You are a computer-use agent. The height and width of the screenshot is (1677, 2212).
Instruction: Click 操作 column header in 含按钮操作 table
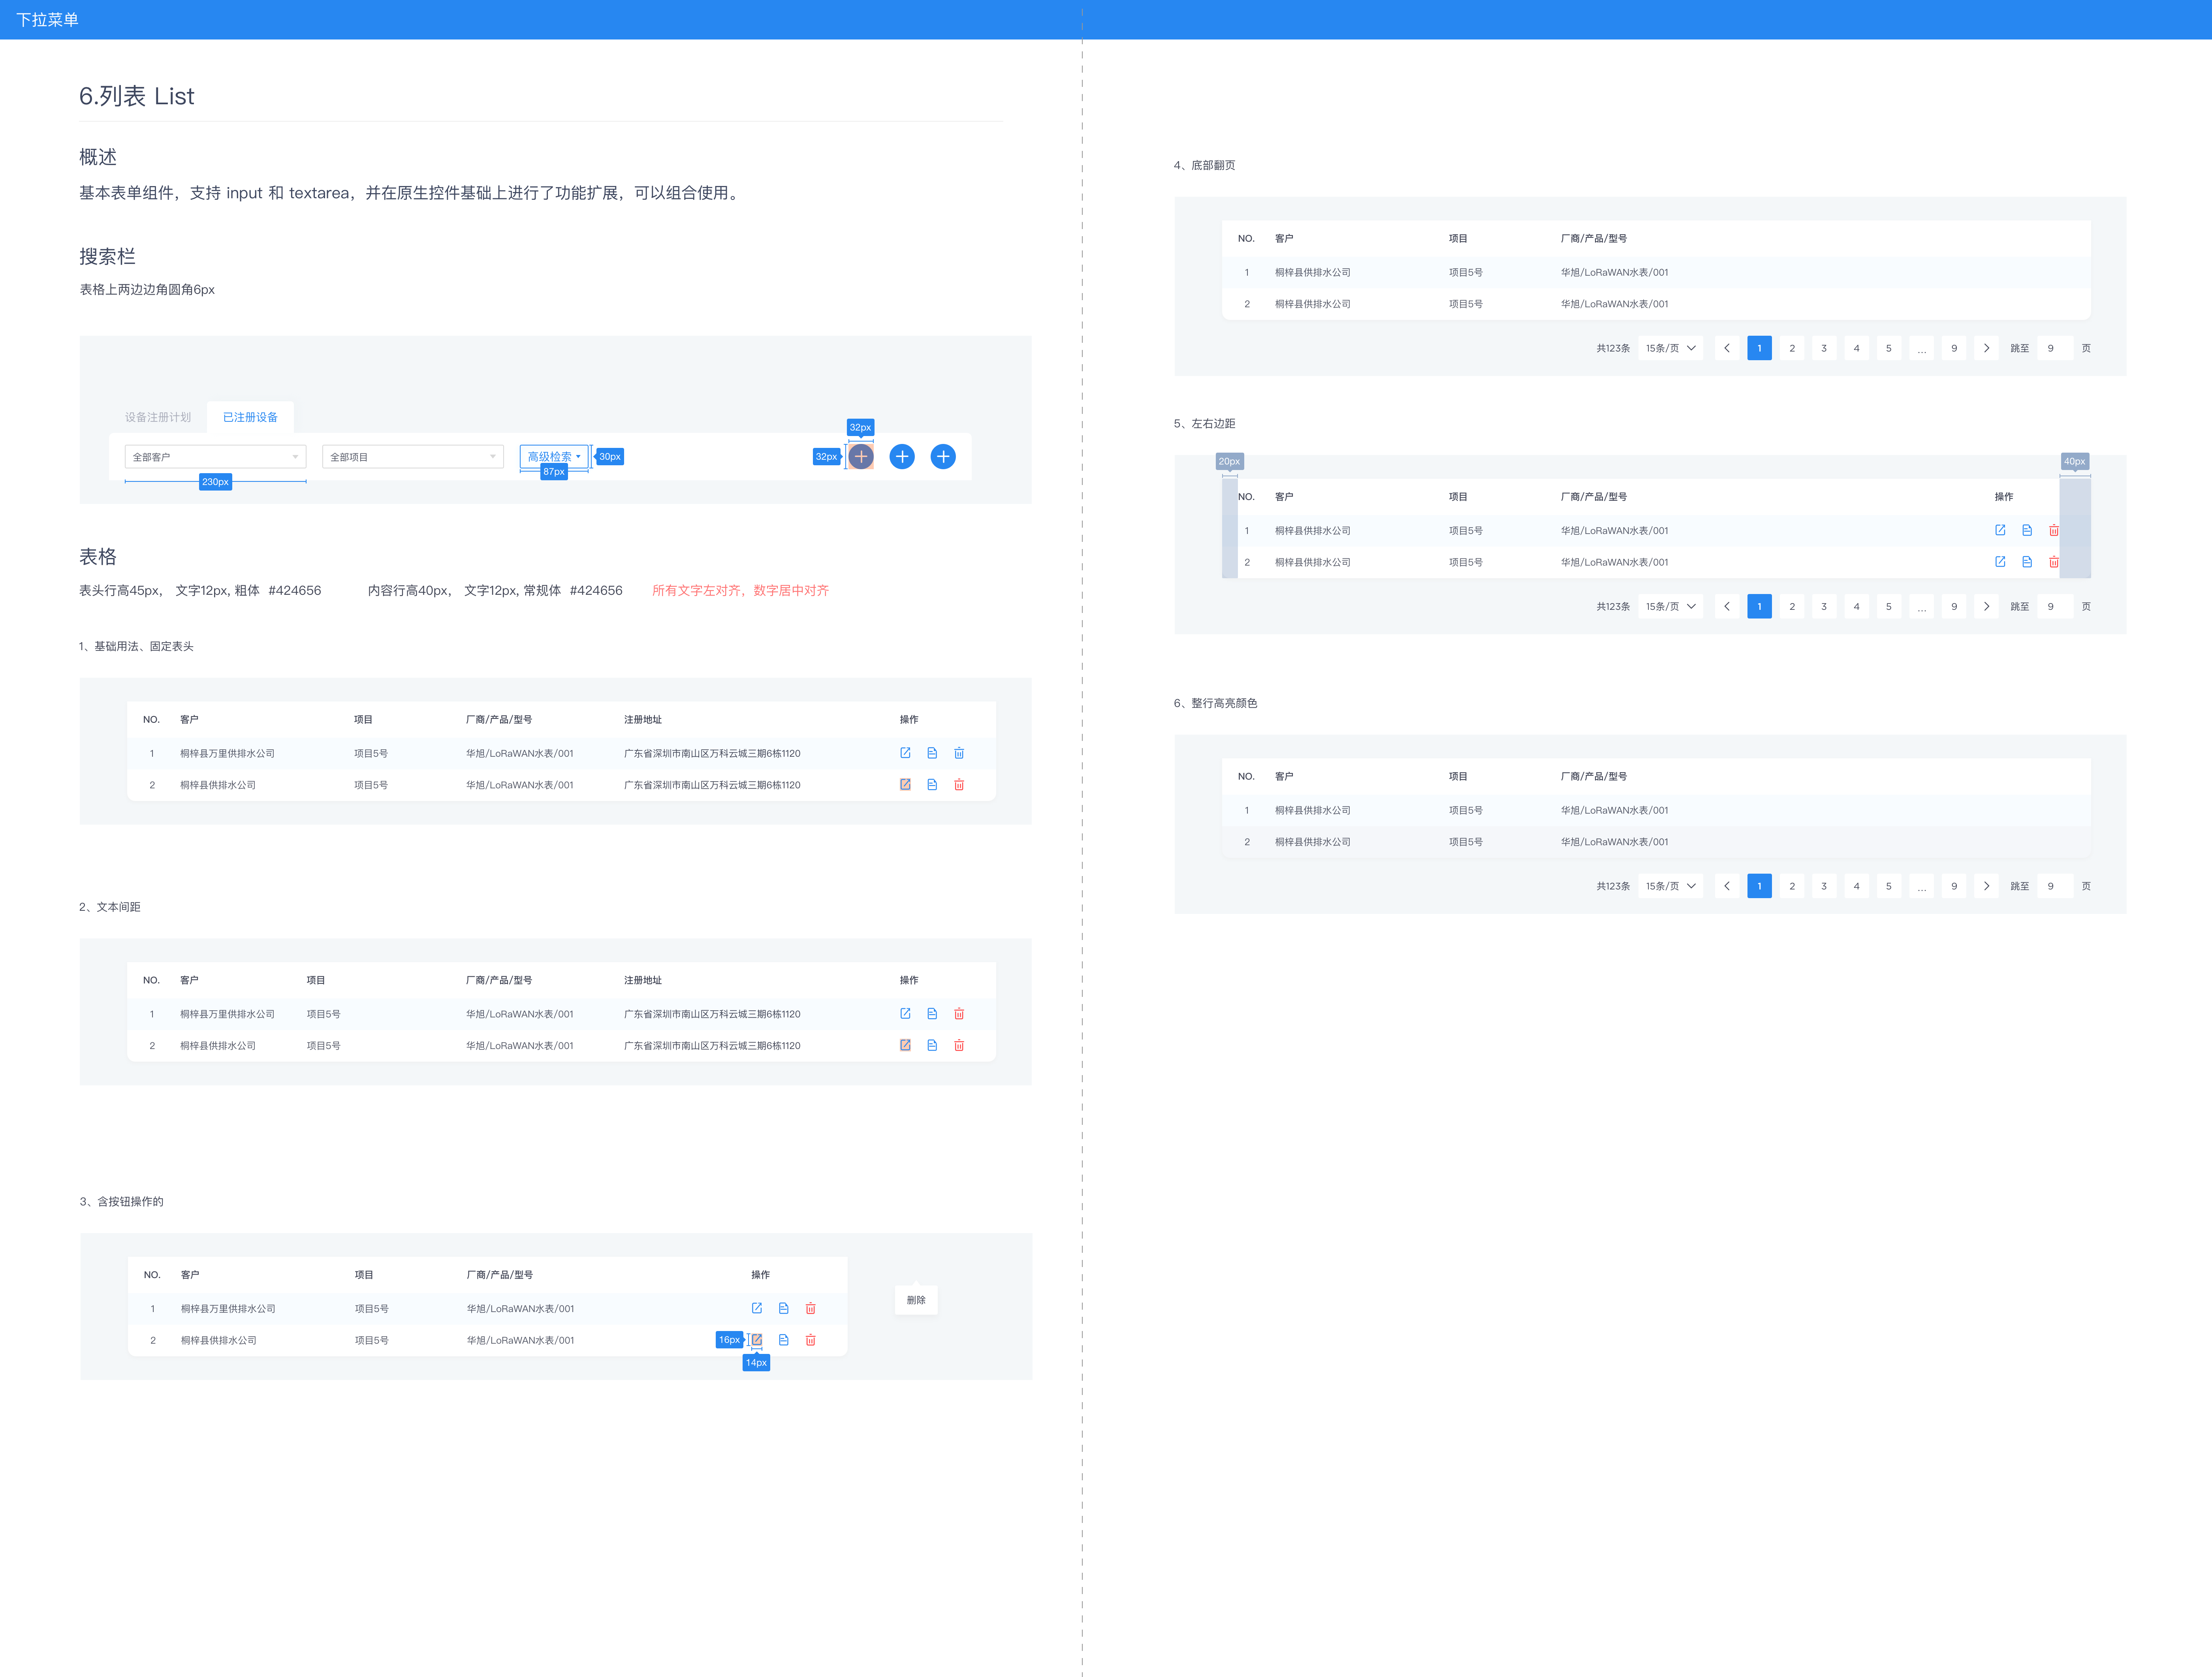(x=761, y=1274)
